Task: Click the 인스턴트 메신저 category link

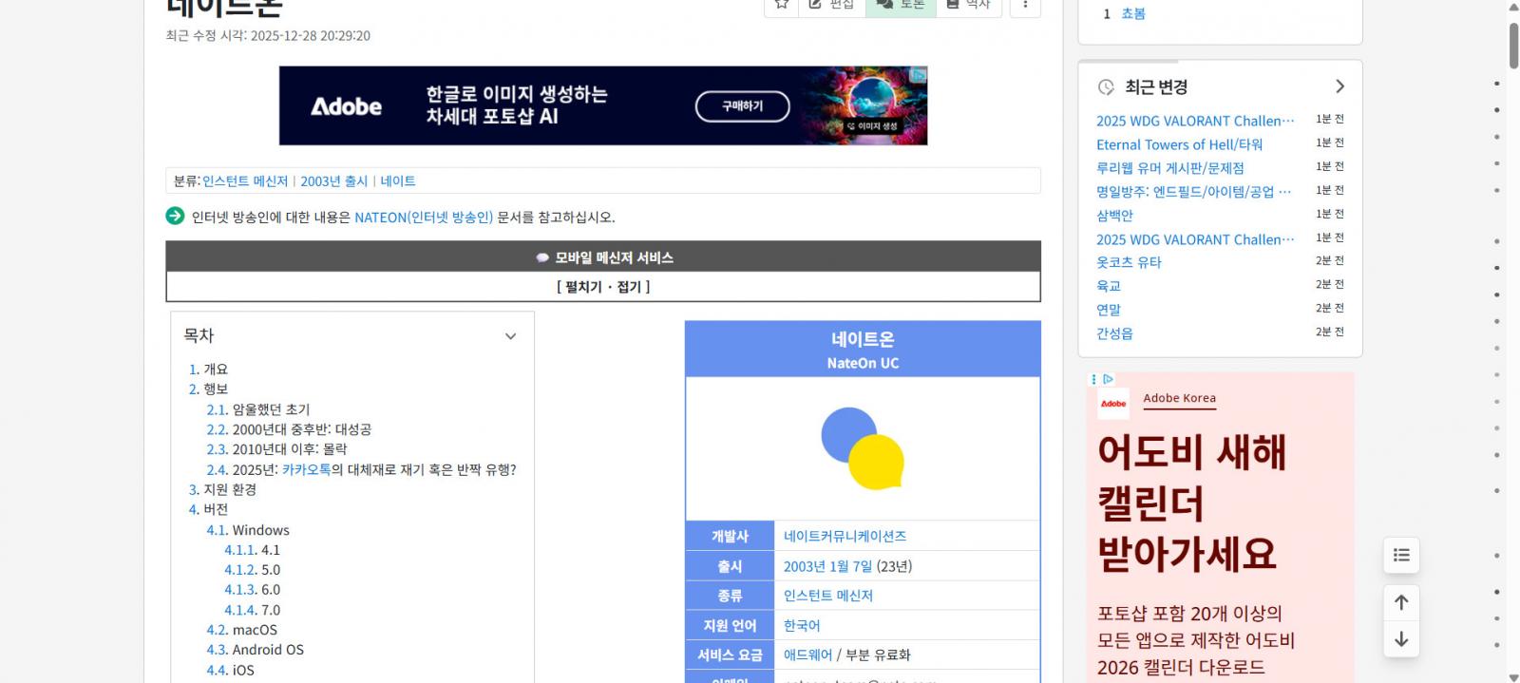Action: [245, 181]
